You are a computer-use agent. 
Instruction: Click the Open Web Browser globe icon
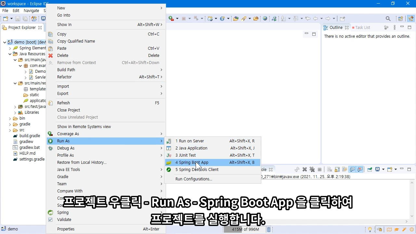tap(265, 19)
